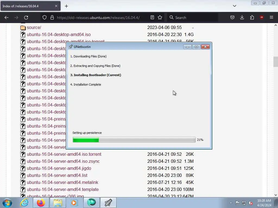
Task: Select the Index of /releases/16.04.4 tab
Action: coord(30,6)
